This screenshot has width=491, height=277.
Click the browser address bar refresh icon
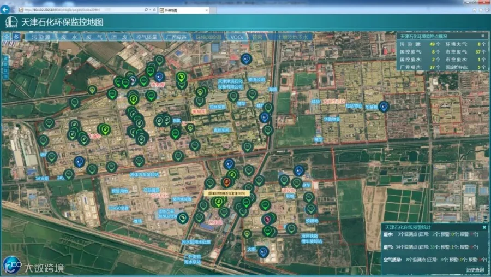click(154, 10)
